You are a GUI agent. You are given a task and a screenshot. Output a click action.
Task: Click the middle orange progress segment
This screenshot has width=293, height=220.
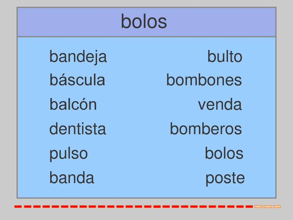coord(268,207)
